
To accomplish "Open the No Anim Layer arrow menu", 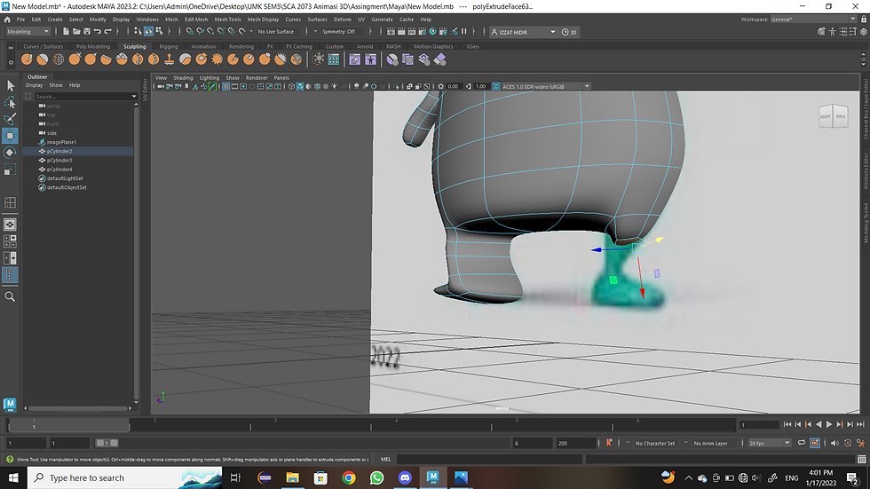I will coord(686,443).
